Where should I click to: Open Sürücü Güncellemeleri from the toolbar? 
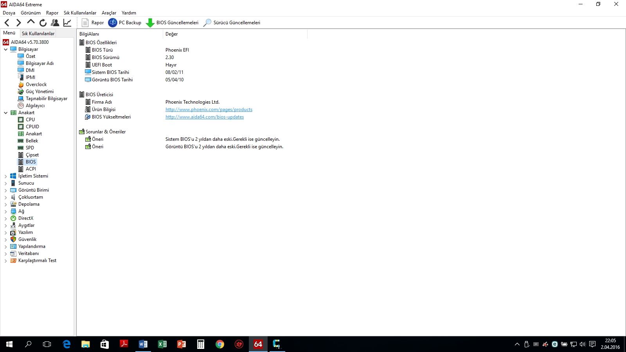tap(232, 23)
